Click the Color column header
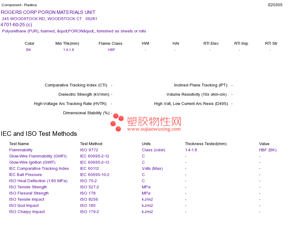The height and width of the screenshot is (247, 293). 30,44
